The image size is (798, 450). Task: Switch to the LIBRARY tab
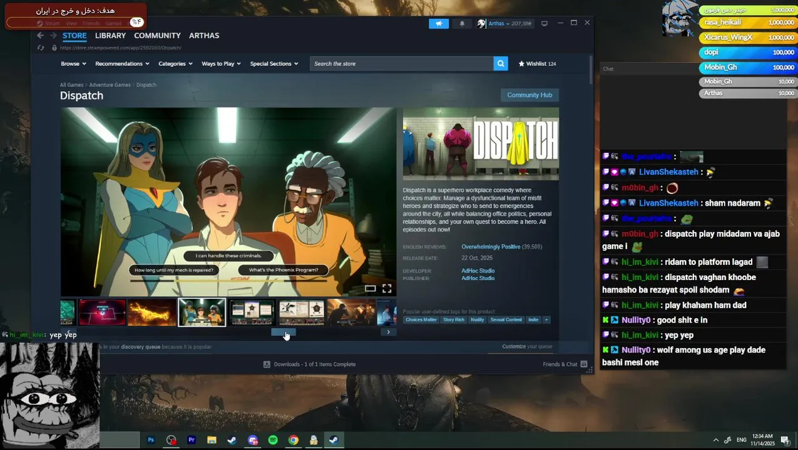(x=110, y=36)
